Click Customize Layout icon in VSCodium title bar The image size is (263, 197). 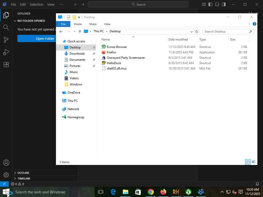pos(204,4)
